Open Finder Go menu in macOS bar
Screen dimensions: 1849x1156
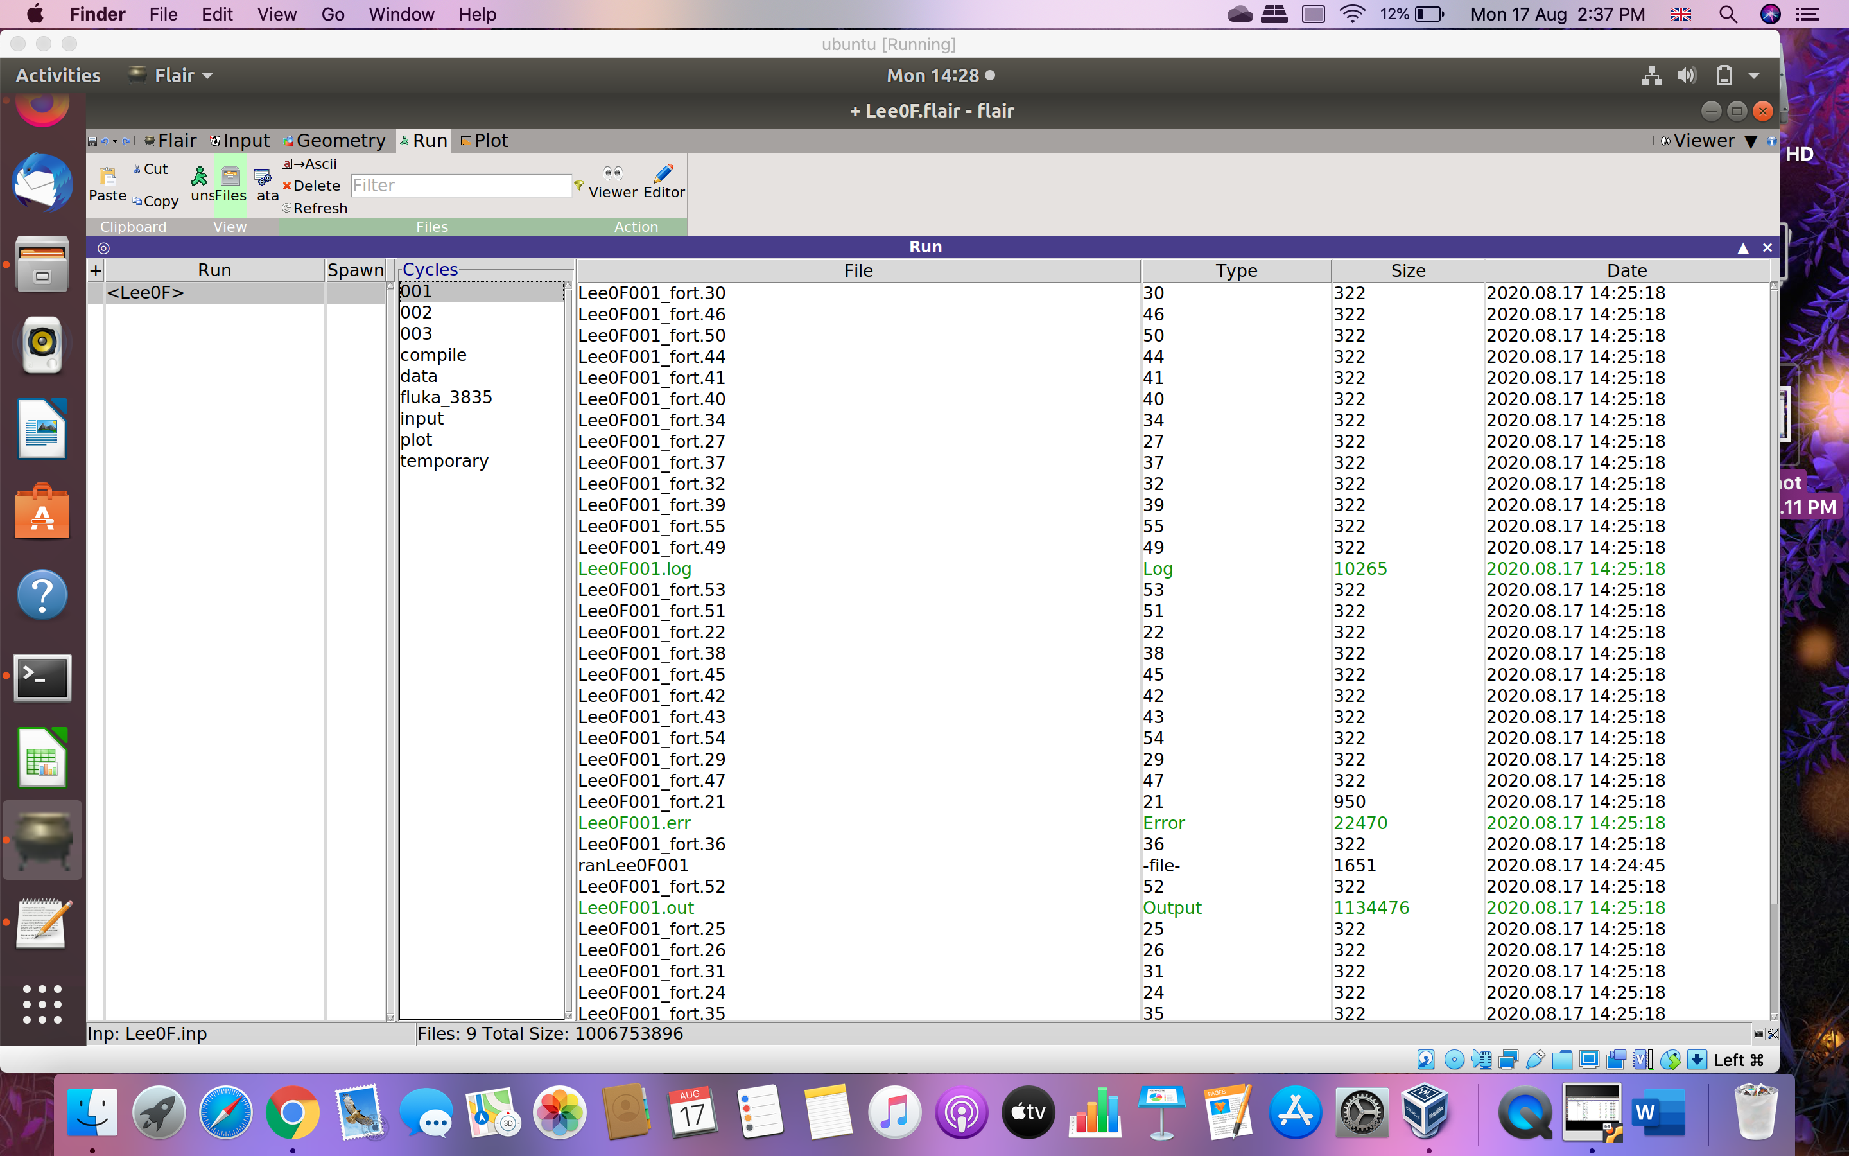click(x=333, y=15)
